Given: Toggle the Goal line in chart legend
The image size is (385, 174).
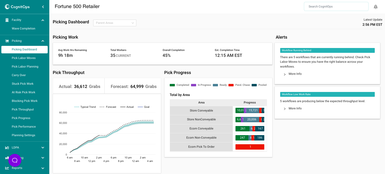Looking at the screenshot, I should 144,107.
